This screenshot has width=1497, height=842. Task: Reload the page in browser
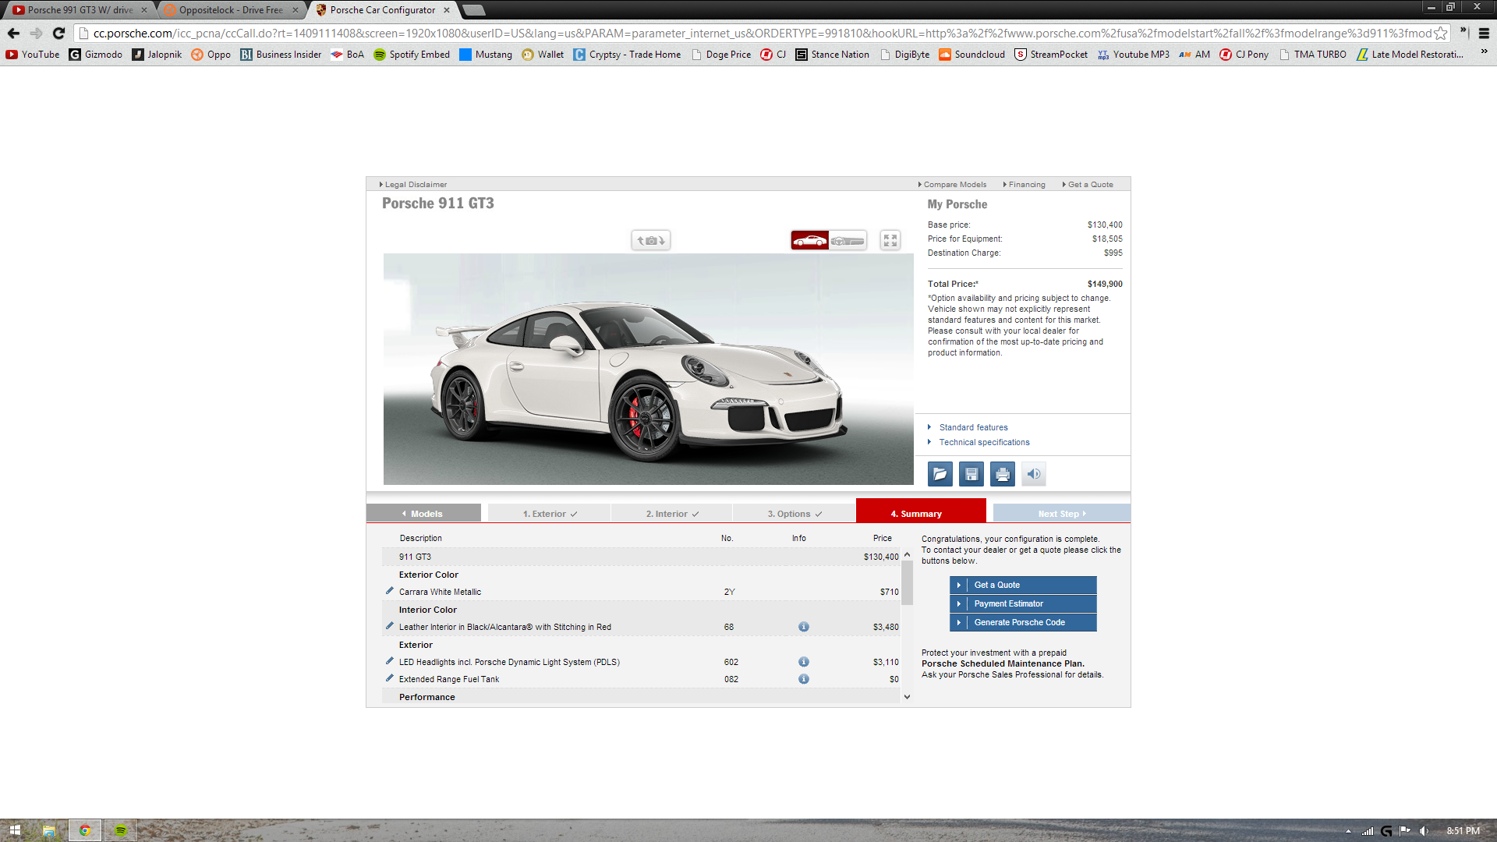pyautogui.click(x=58, y=33)
